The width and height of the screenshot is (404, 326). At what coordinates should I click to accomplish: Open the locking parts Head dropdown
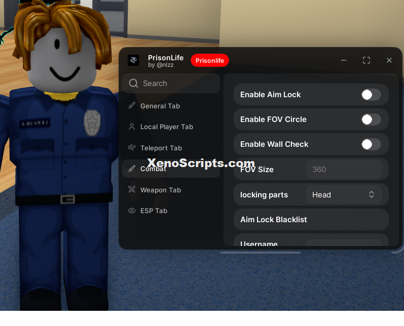point(344,195)
